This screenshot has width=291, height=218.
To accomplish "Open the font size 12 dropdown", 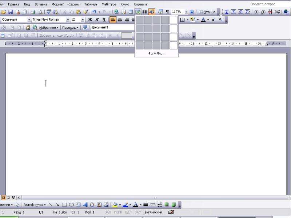I will (x=83, y=20).
